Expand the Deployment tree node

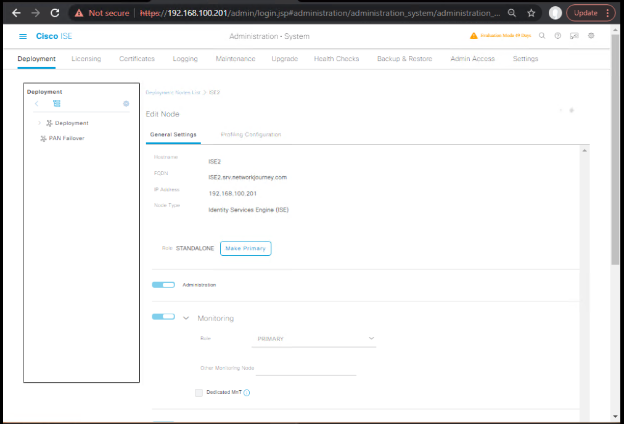[x=39, y=123]
